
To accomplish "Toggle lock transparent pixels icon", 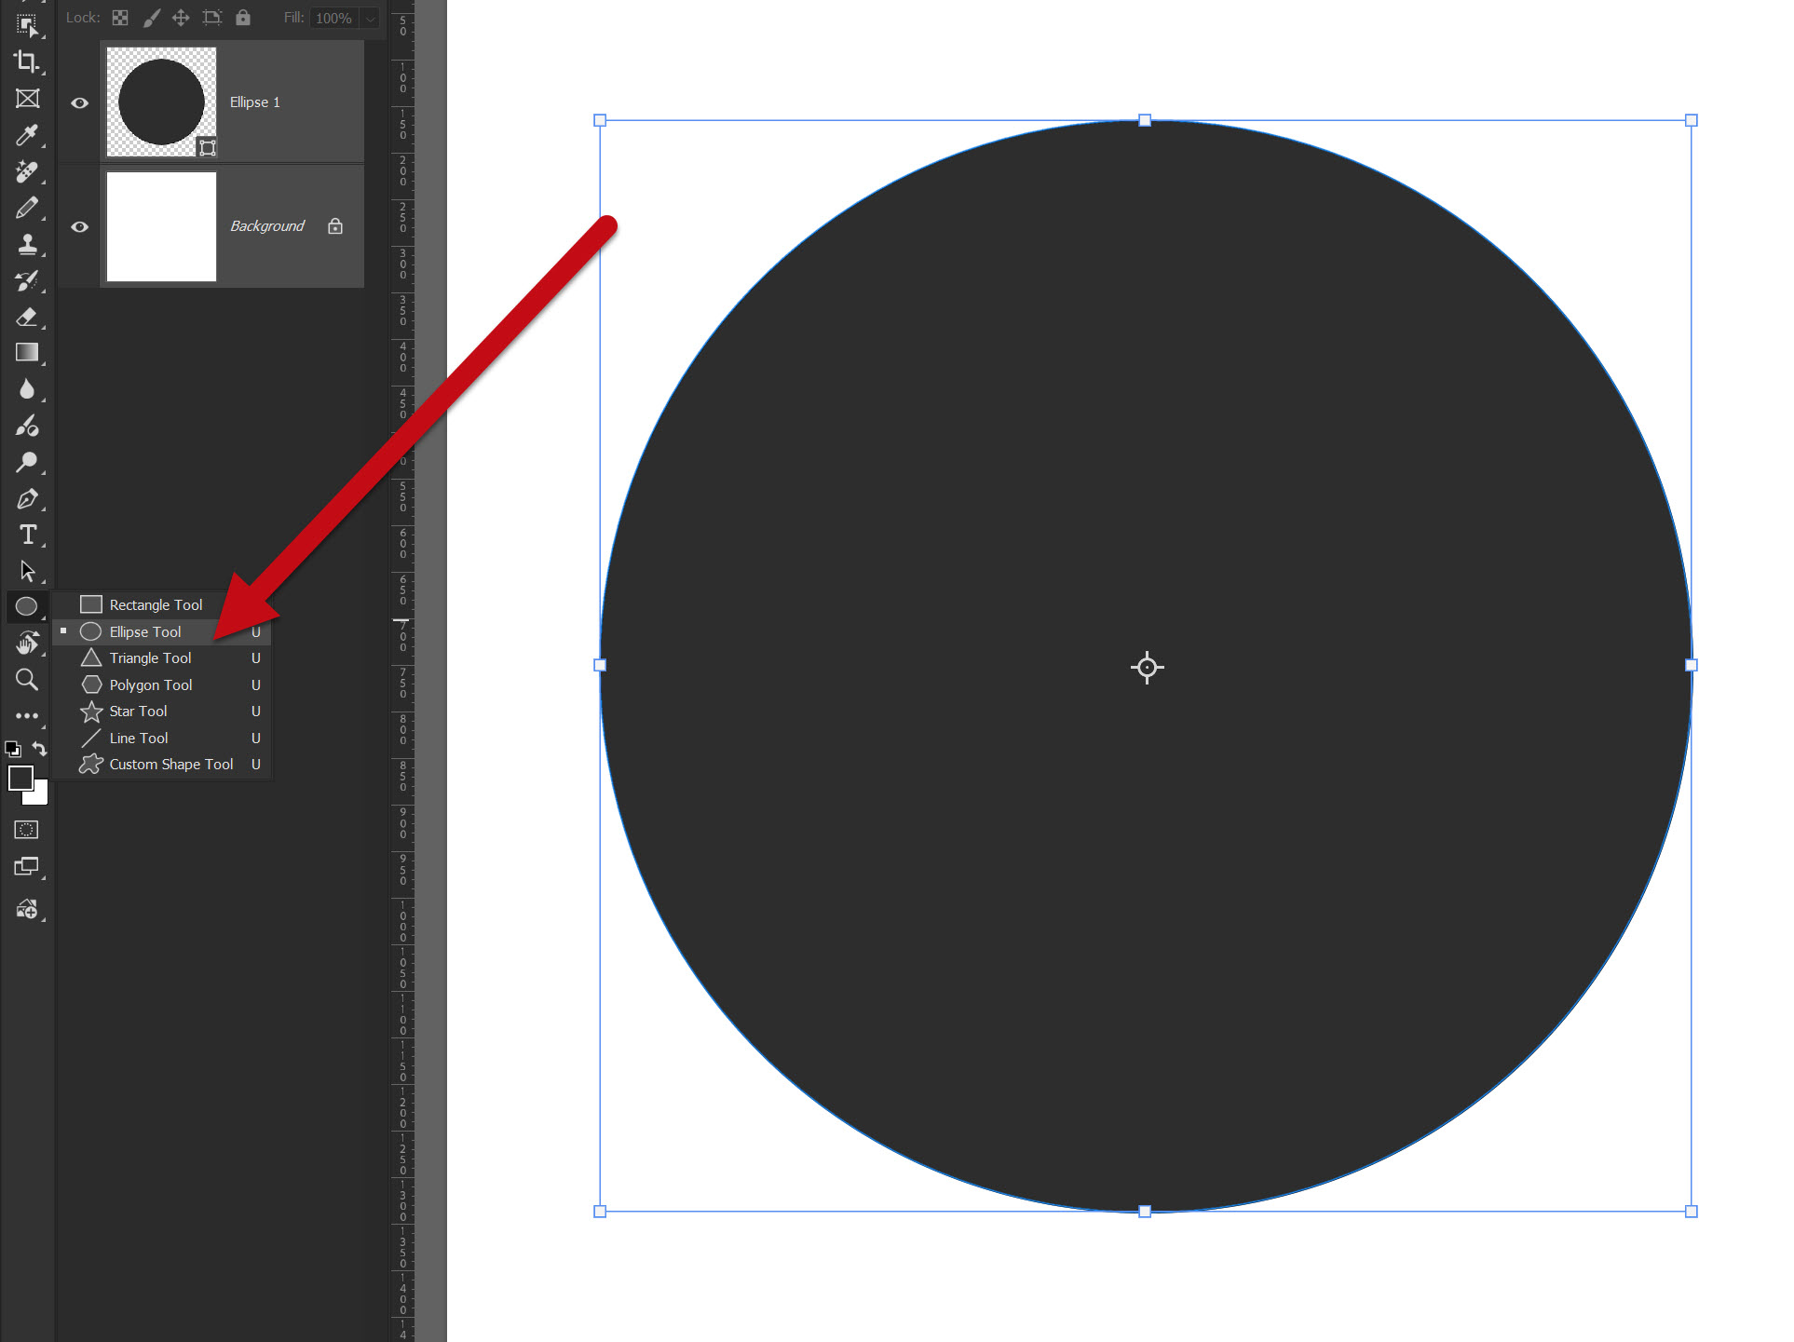I will tap(120, 18).
